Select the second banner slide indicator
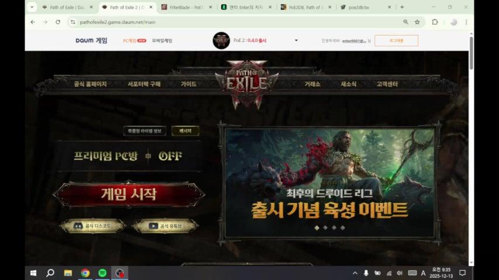 pyautogui.click(x=325, y=228)
